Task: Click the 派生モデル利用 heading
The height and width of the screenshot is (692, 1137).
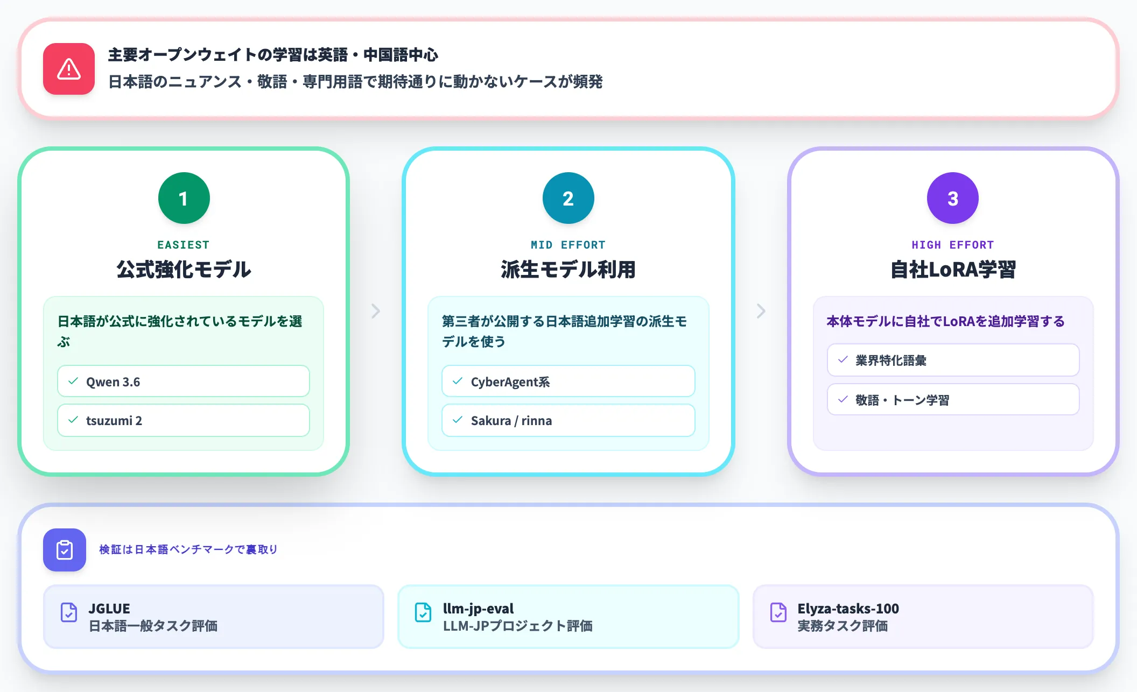Action: pos(568,270)
